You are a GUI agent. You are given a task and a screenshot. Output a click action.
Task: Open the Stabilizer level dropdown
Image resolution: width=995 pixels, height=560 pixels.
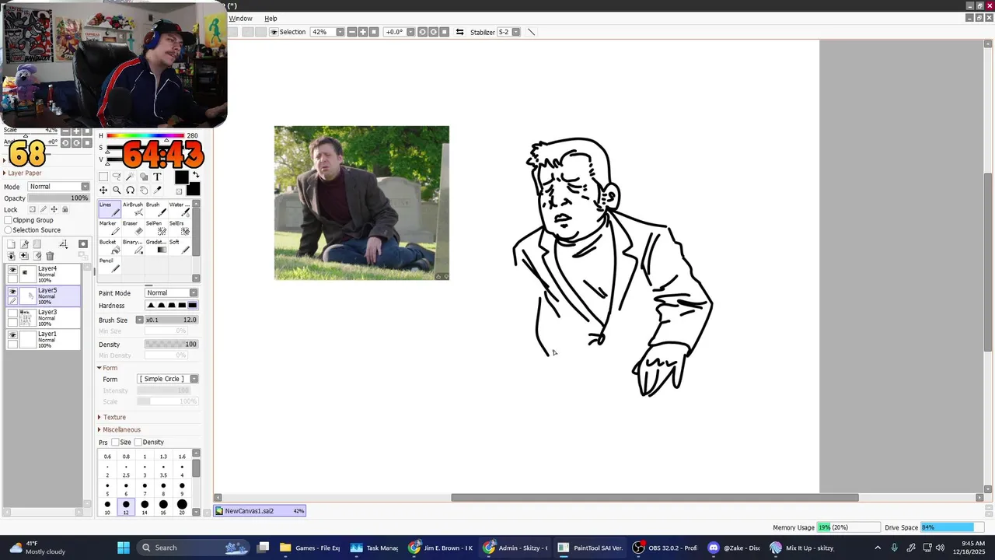515,32
